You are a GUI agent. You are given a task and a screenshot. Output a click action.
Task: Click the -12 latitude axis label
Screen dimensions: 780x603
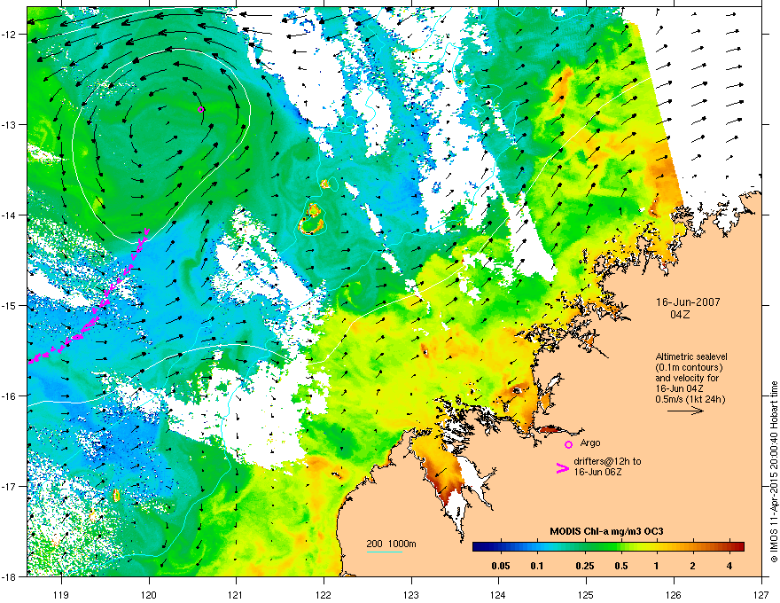click(10, 34)
